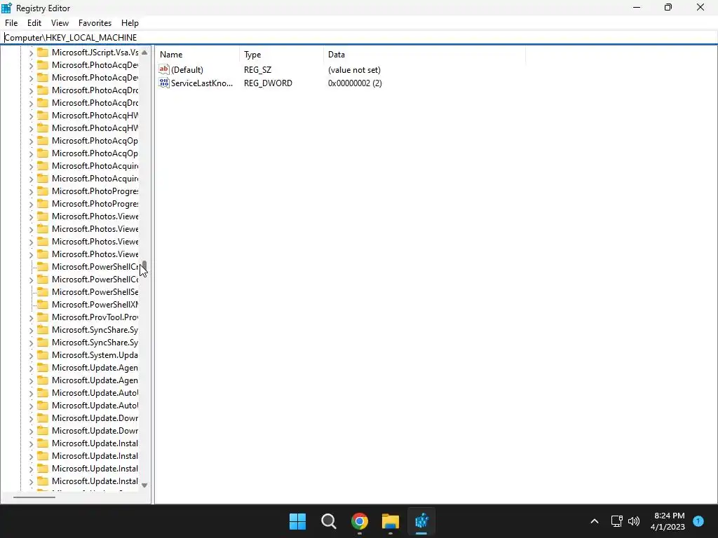Click folder icon of Microsoft.ProvTool.Prov key
The height and width of the screenshot is (538, 718).
tap(43, 317)
